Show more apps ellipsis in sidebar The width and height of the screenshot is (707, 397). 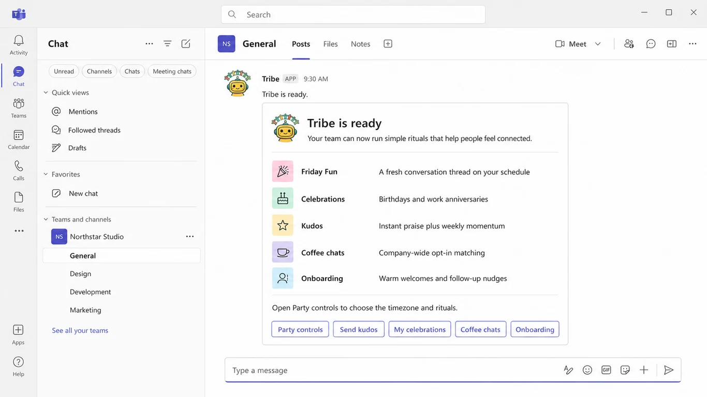click(19, 231)
